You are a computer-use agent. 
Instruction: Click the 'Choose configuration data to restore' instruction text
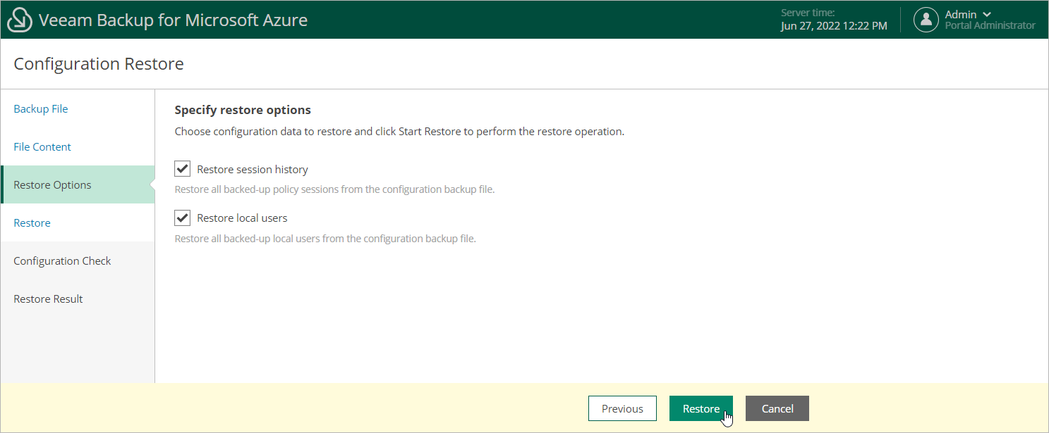coord(399,132)
